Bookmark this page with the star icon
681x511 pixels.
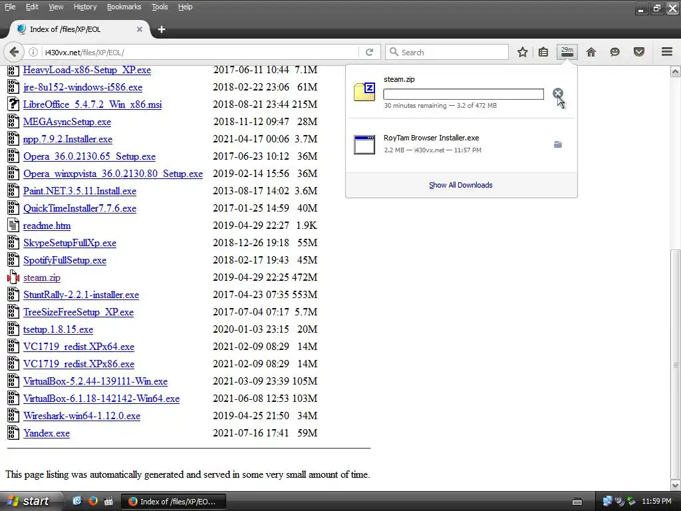coord(523,52)
